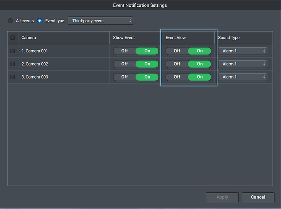
Task: Open the Third-party event dropdown
Action: (100, 20)
